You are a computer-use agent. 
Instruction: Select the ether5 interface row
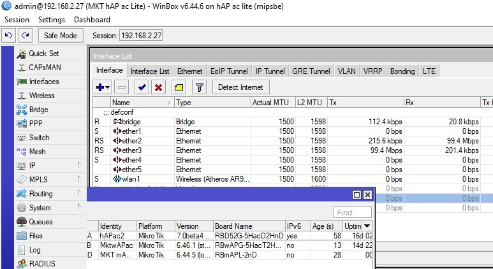pyautogui.click(x=293, y=170)
